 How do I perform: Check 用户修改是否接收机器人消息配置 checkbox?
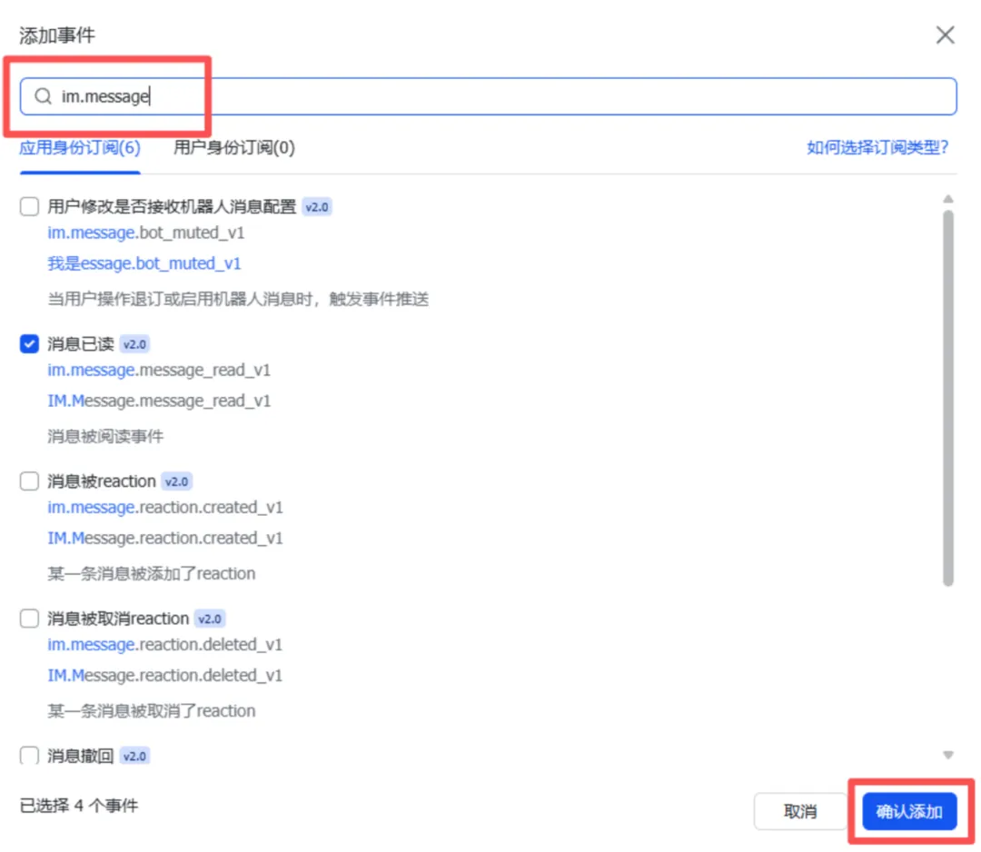pyautogui.click(x=29, y=206)
